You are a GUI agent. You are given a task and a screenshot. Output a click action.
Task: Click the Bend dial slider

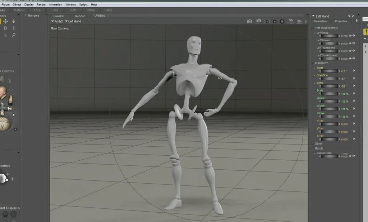click(330, 86)
